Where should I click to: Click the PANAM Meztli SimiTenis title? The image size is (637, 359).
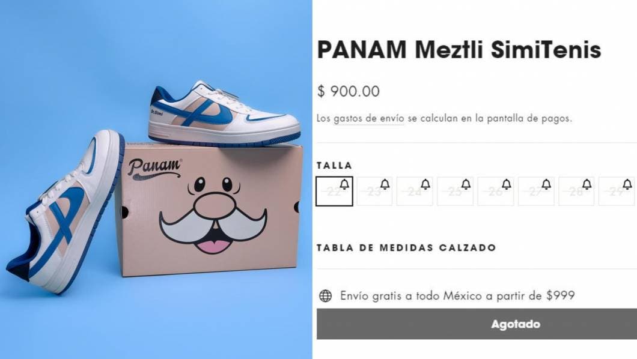459,50
